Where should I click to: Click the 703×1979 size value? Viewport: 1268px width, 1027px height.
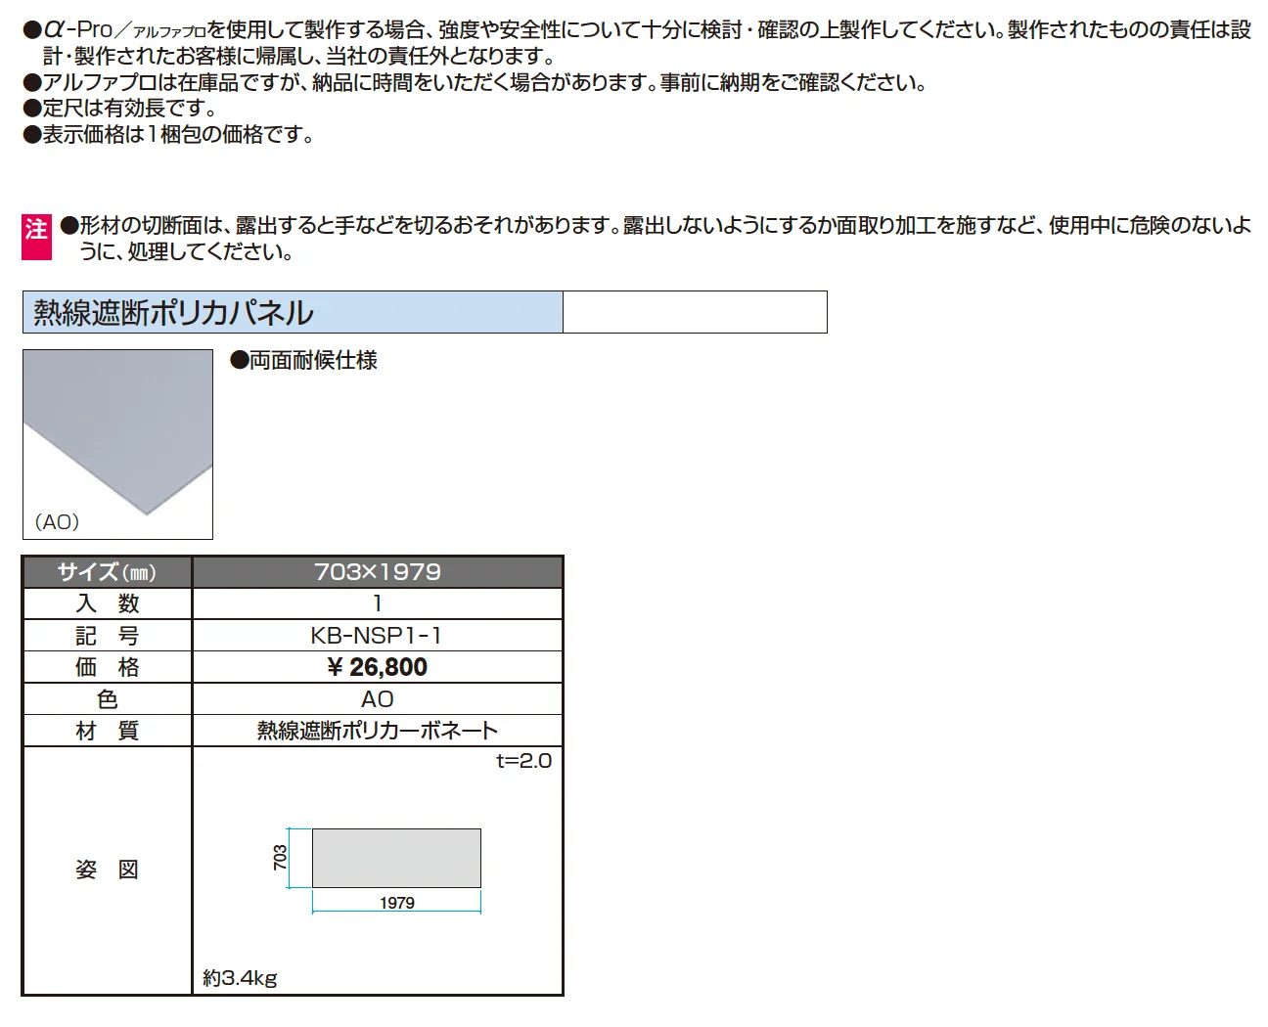(378, 572)
